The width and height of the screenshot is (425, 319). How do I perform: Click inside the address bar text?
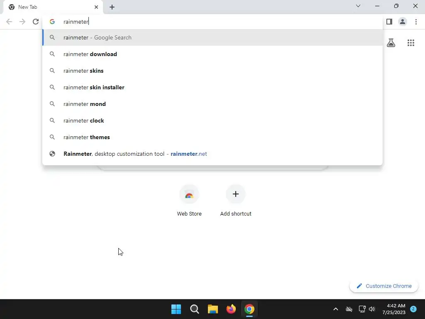76,22
